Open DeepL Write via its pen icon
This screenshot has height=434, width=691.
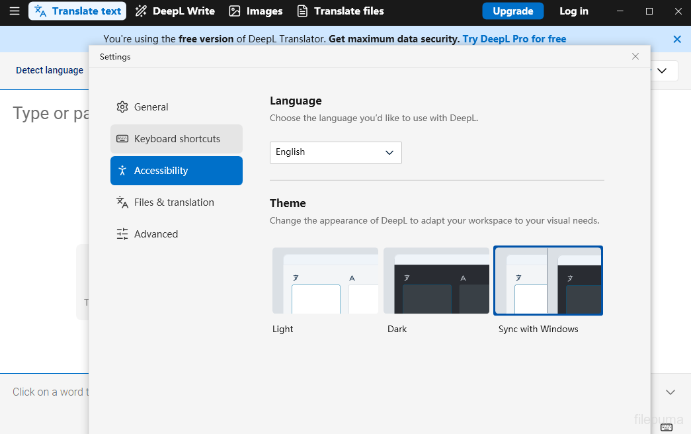point(141,11)
